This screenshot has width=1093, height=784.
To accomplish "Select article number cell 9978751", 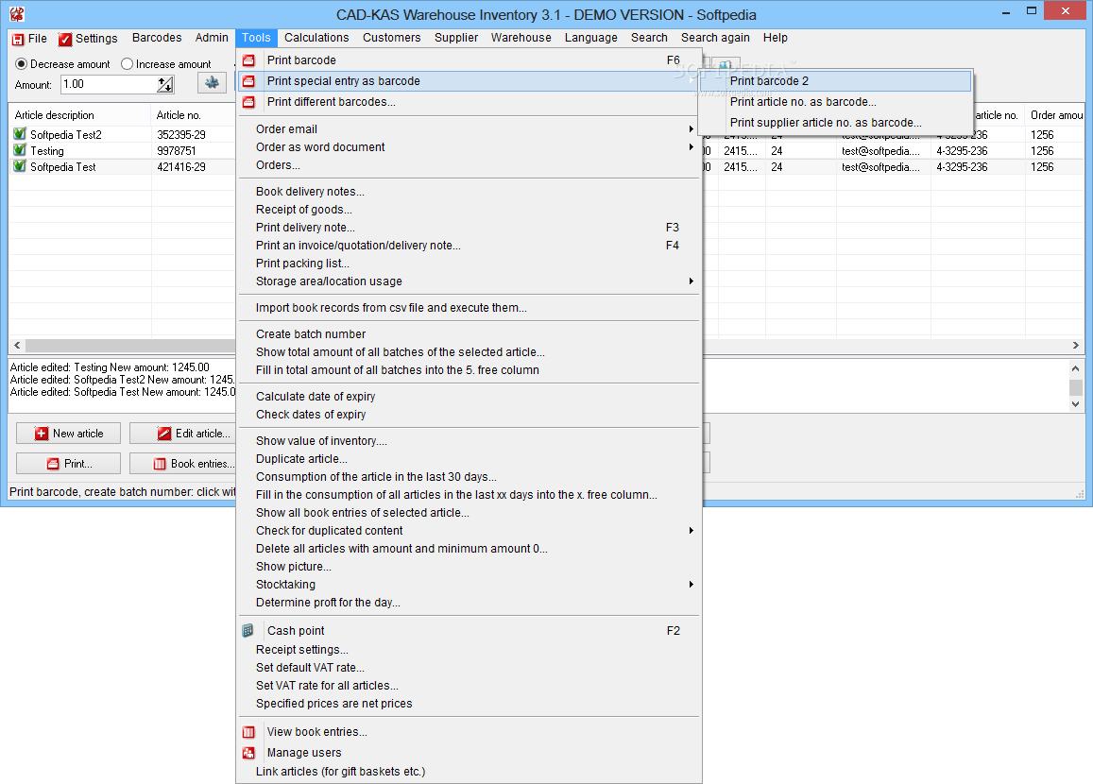I will coord(177,150).
